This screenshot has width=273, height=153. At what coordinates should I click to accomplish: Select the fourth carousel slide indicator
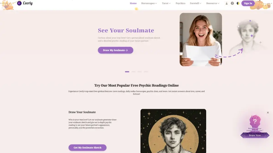point(146,72)
